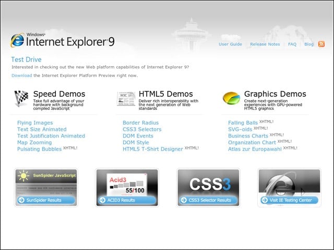Viewport: 334px width, 250px height.
Task: Click the Download link for Platform Preview
Action: [22, 76]
